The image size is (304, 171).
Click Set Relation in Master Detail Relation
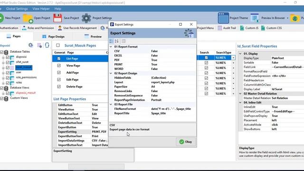coord(280,98)
